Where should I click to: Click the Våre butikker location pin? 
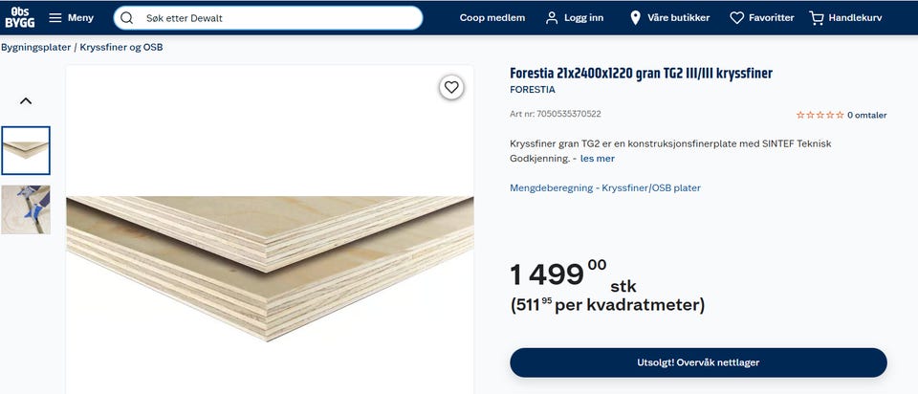[635, 18]
